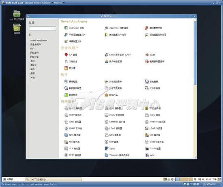Start the 添加配置文件向导 wizard

tap(155, 35)
